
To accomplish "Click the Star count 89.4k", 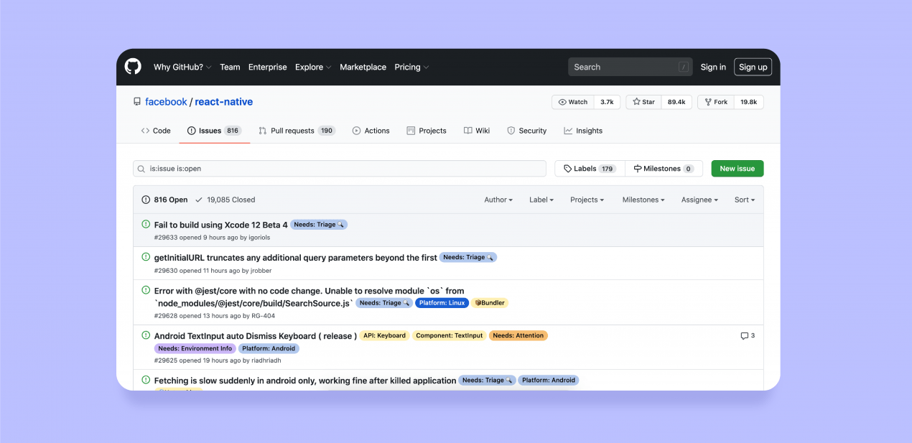I will pyautogui.click(x=676, y=102).
